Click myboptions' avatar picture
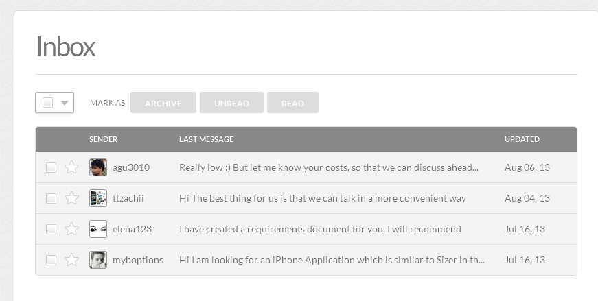The width and height of the screenshot is (598, 301). point(98,260)
